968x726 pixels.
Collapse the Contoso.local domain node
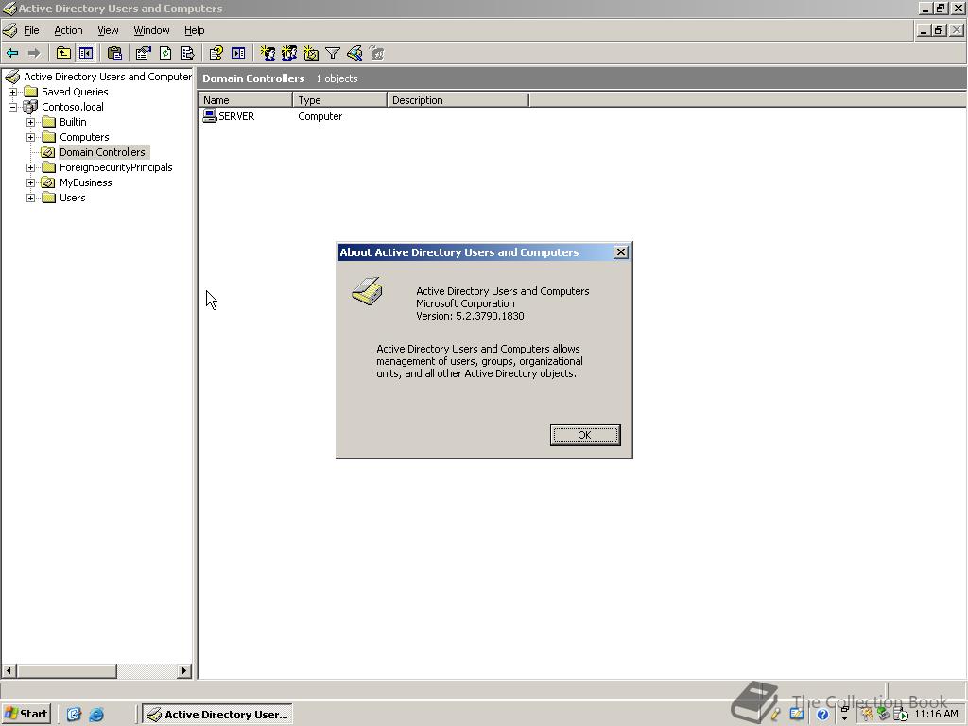pyautogui.click(x=13, y=107)
